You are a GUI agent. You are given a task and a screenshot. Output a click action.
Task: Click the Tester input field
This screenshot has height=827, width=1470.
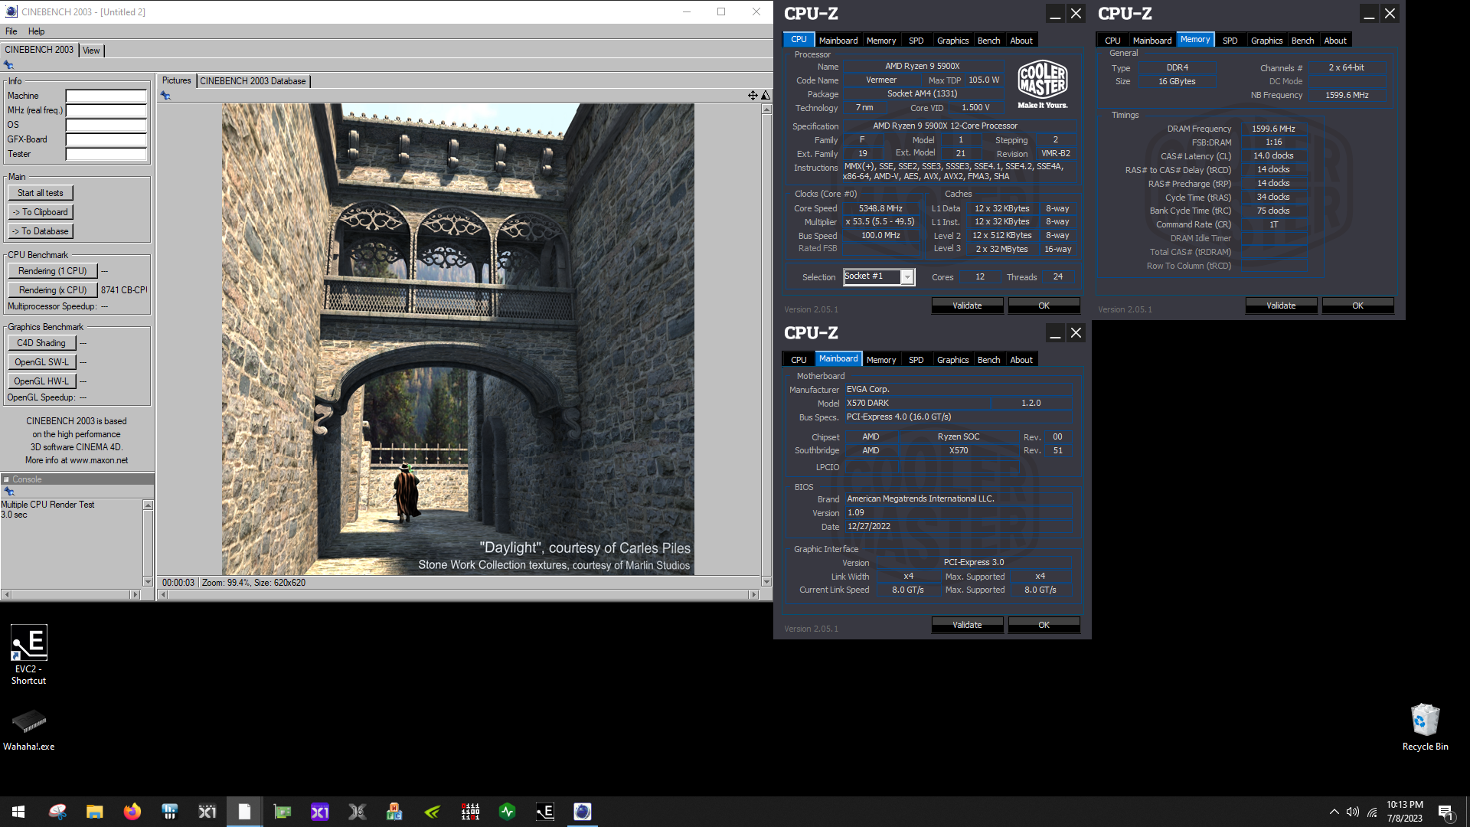click(x=106, y=154)
